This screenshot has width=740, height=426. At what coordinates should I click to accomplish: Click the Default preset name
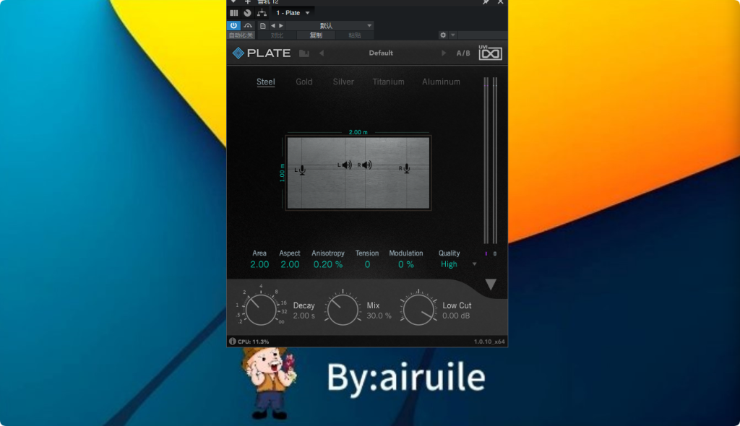pos(381,53)
